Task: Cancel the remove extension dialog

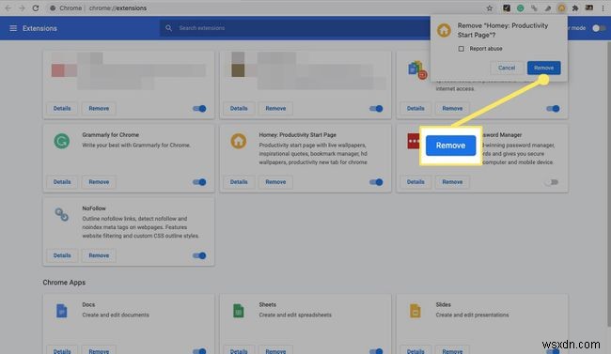Action: click(507, 68)
